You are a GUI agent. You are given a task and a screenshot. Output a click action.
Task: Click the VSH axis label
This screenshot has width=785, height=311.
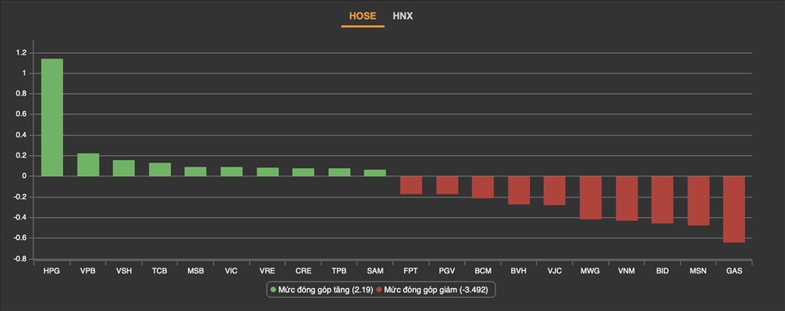(x=123, y=271)
